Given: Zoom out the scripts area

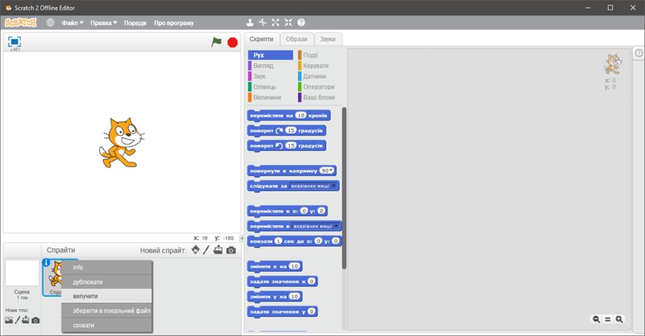Looking at the screenshot, I should click(x=596, y=319).
